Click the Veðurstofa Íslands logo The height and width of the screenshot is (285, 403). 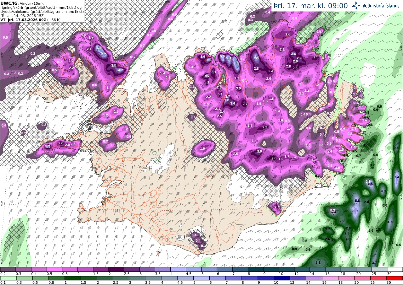tap(375, 5)
